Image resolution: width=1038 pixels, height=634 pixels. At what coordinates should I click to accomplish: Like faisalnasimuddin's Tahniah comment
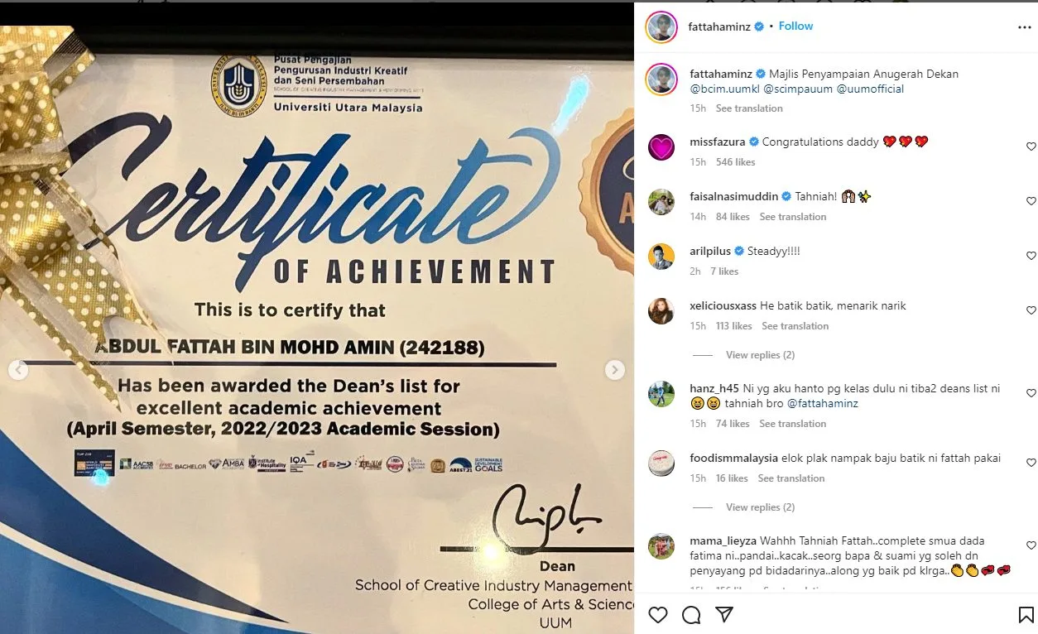(x=1031, y=201)
